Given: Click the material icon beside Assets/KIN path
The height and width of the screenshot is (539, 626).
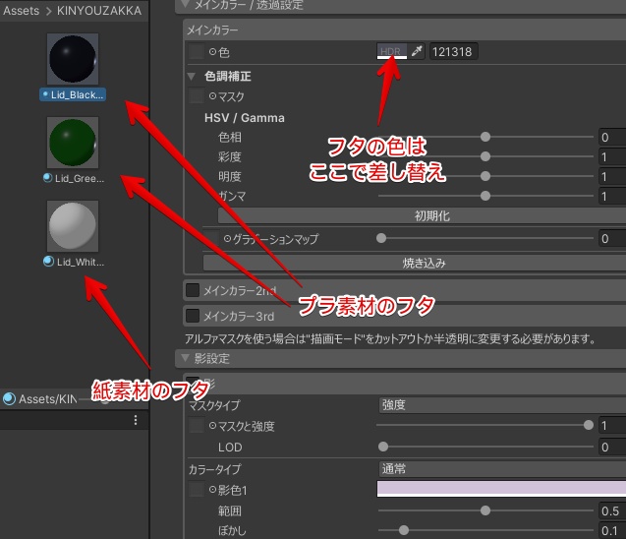Looking at the screenshot, I should tap(9, 398).
